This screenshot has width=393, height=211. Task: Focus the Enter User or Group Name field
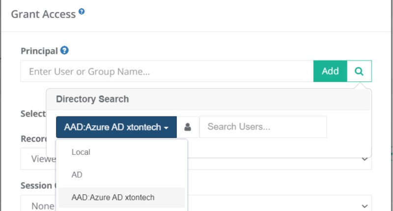click(x=167, y=71)
